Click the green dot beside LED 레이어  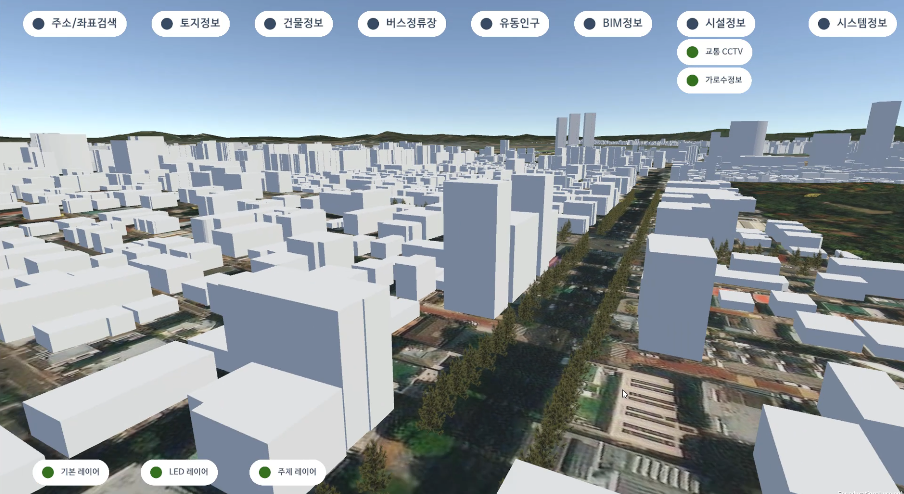pyautogui.click(x=156, y=472)
